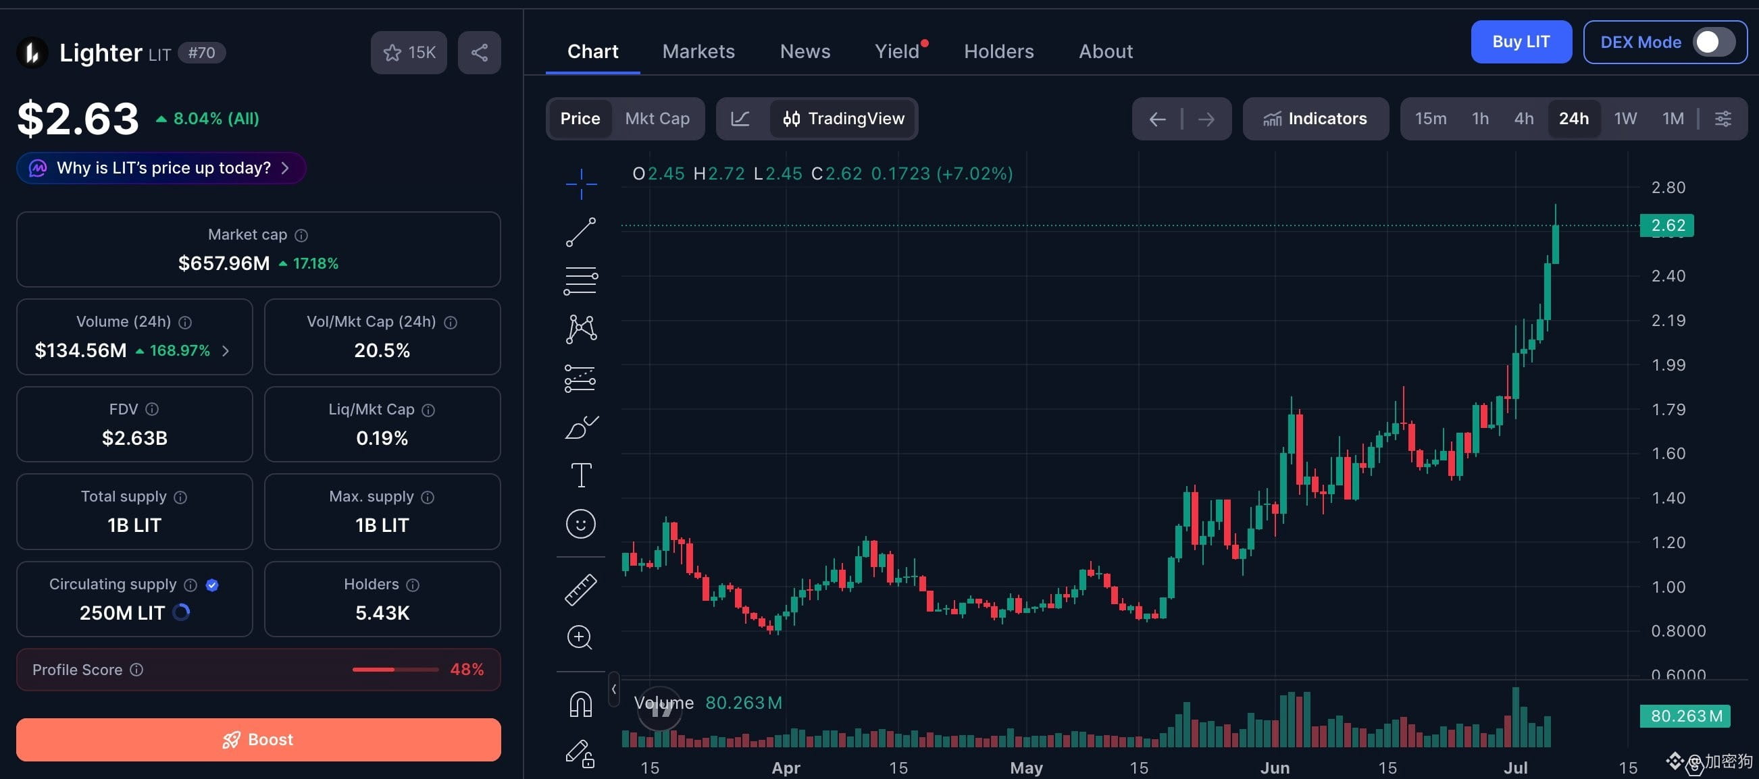Show Volume (24h) info icon
The width and height of the screenshot is (1759, 779).
[185, 322]
